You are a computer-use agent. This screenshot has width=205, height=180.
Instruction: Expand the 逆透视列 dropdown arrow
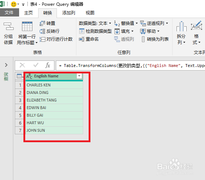[x=167, y=23]
